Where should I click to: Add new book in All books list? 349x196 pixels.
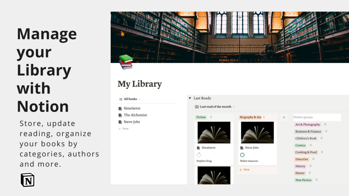(x=124, y=129)
